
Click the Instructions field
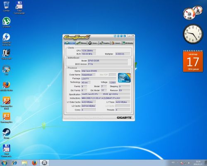[106, 98]
